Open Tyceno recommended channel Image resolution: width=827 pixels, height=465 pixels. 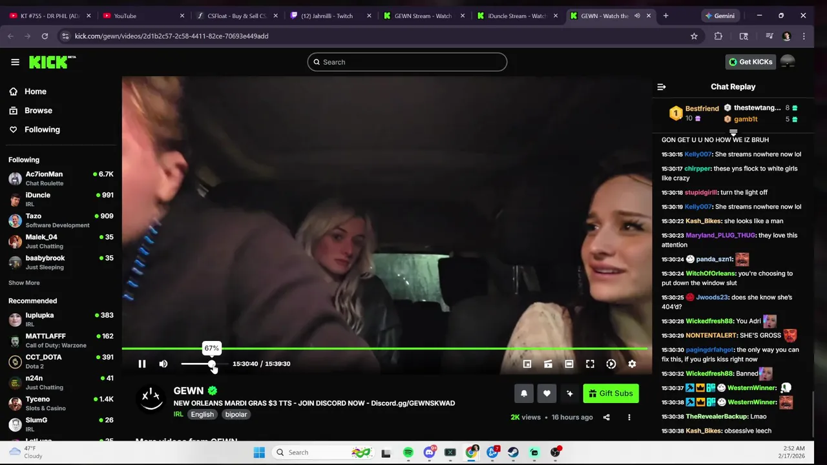pyautogui.click(x=61, y=403)
